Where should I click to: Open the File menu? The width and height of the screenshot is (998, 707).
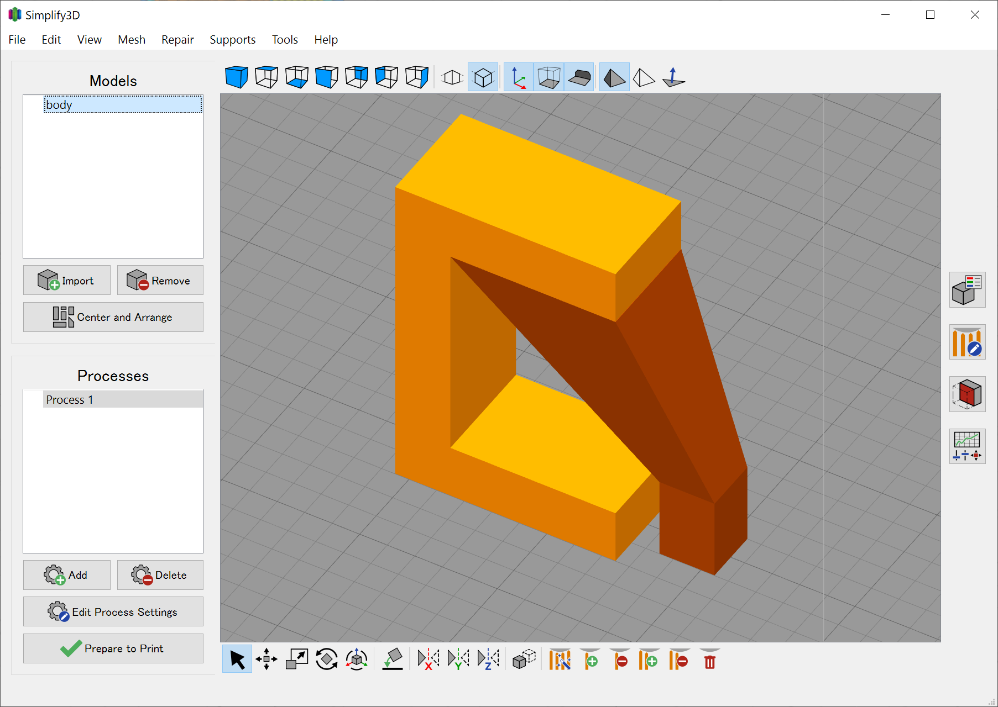[x=17, y=40]
